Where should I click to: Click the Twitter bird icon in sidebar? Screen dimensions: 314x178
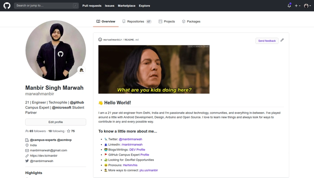click(27, 161)
